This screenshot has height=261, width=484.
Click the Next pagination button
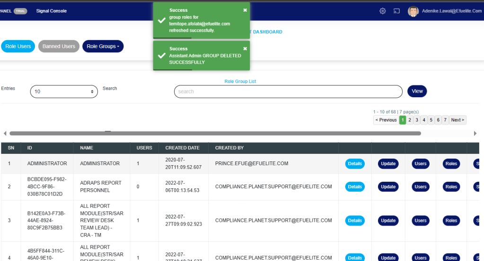click(458, 120)
